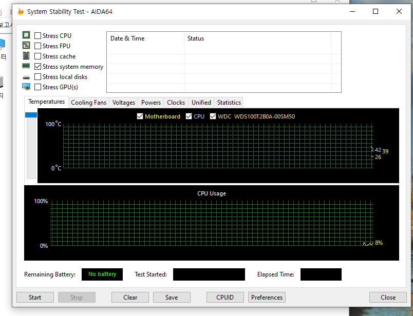
Task: Open the CPUID panel
Action: [225, 298]
